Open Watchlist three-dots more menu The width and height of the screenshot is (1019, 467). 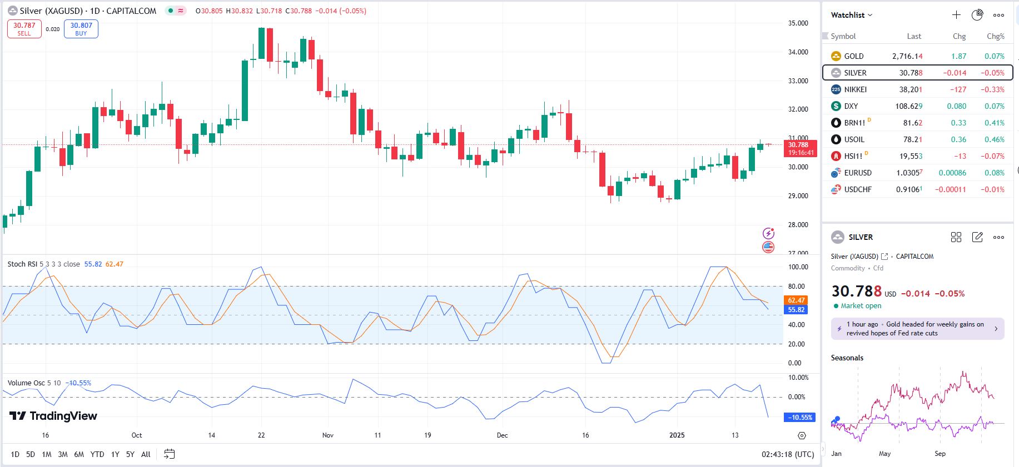pyautogui.click(x=998, y=15)
